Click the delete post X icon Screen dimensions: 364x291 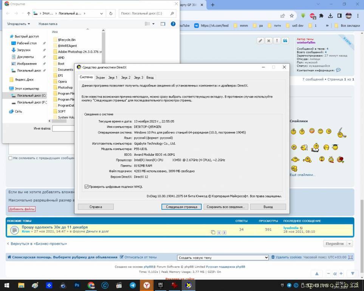point(268,40)
